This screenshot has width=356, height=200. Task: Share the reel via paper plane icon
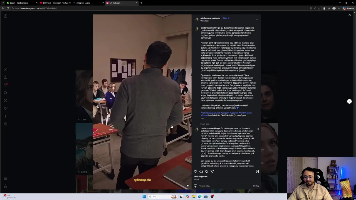pos(212,171)
